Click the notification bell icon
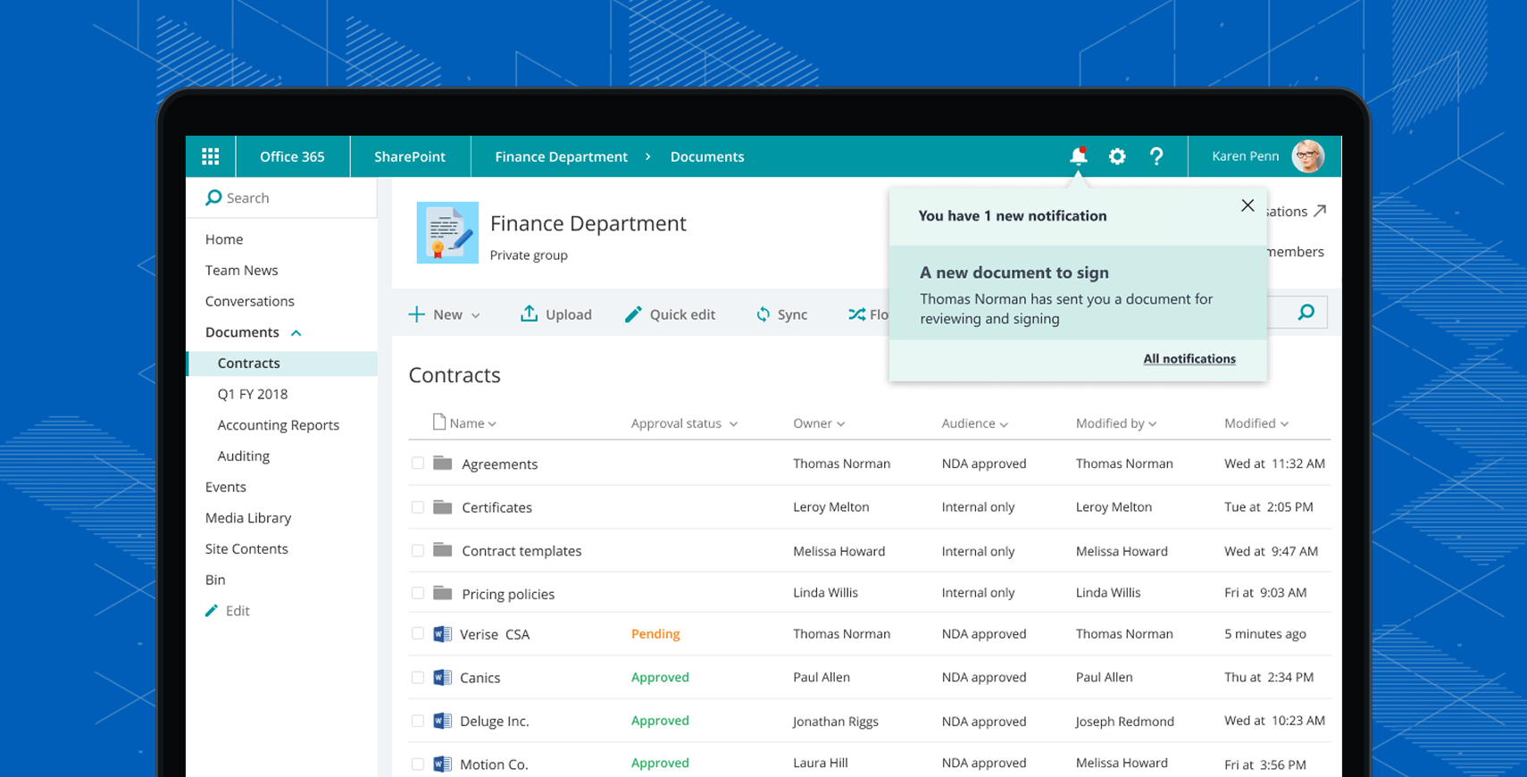The image size is (1527, 777). pyautogui.click(x=1078, y=156)
